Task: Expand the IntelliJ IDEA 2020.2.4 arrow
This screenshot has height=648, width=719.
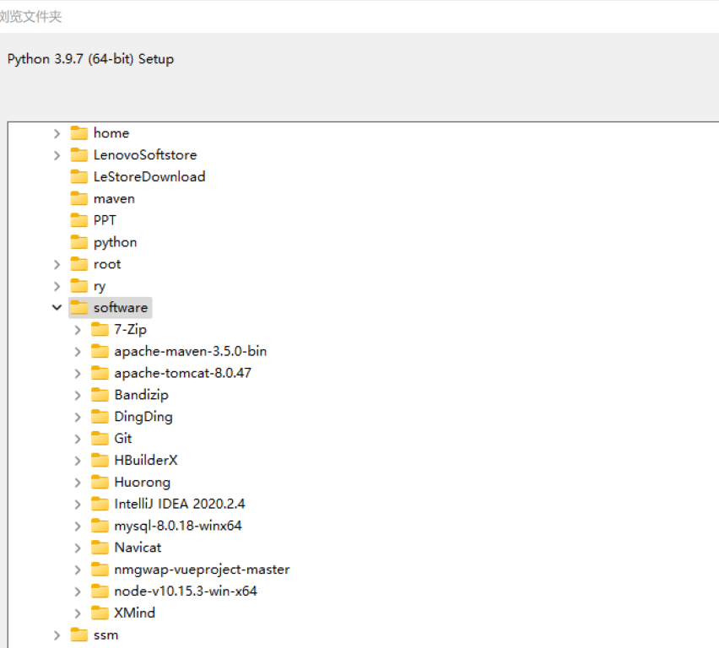Action: (x=78, y=505)
